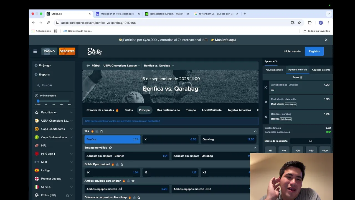
Task: Select Más de/Menos de tab
Action: (x=168, y=110)
